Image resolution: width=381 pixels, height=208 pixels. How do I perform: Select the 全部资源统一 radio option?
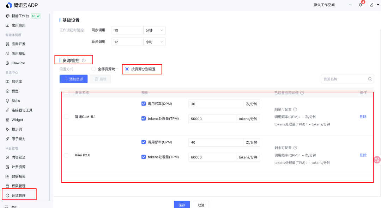click(x=93, y=69)
